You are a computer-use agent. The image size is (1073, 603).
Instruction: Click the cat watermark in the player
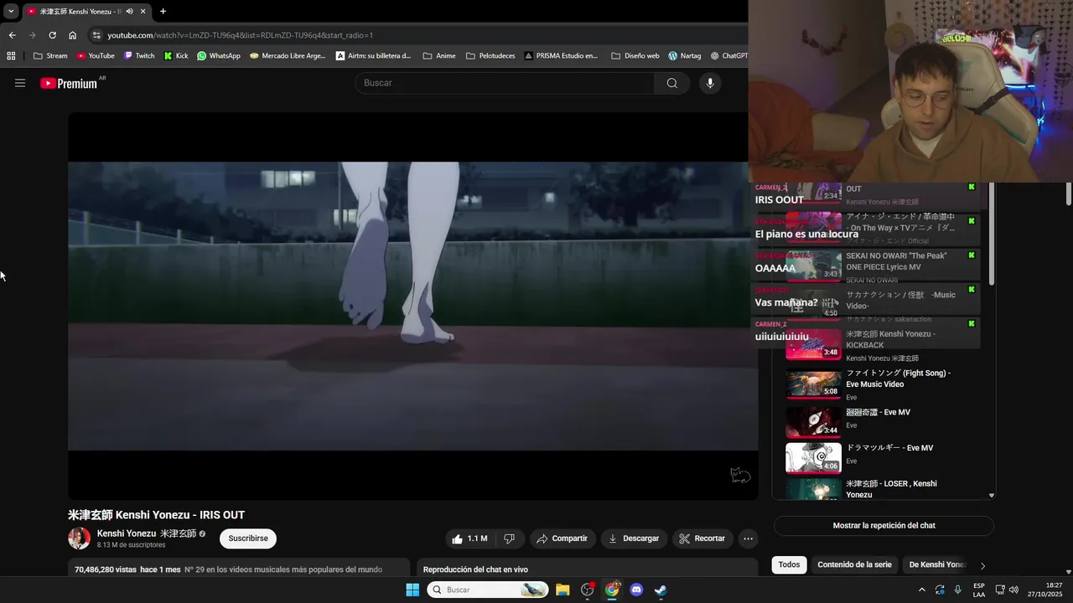click(x=740, y=475)
